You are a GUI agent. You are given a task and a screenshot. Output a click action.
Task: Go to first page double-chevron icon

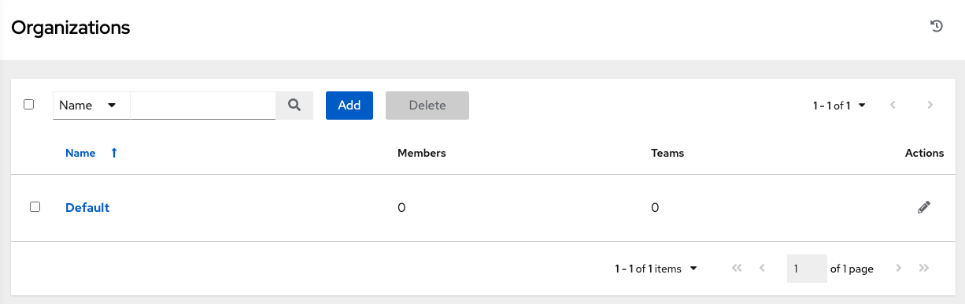click(x=737, y=269)
